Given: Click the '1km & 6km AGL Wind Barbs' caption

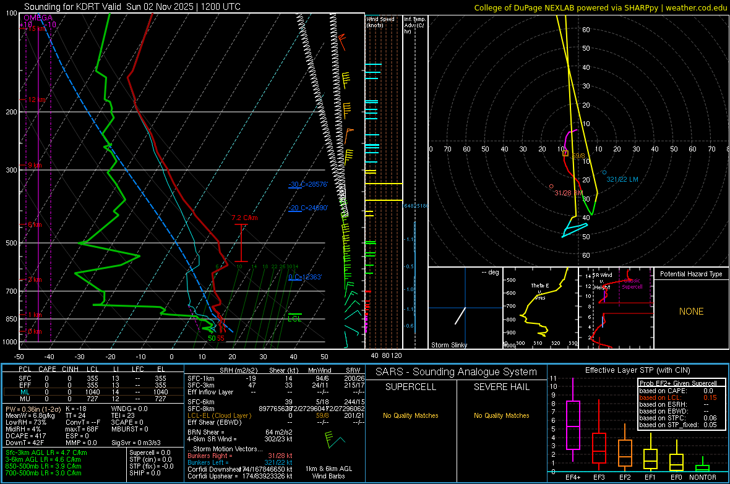Looking at the screenshot, I should coord(328,472).
